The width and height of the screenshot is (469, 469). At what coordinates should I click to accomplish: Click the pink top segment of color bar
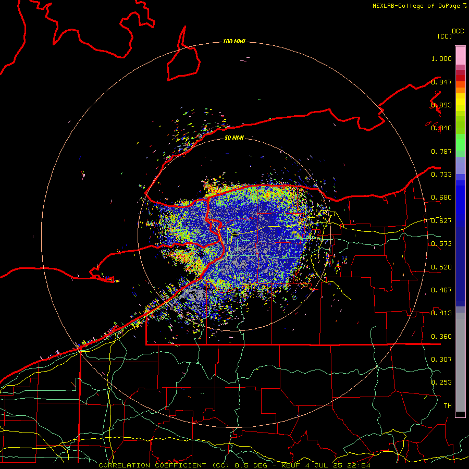coord(460,56)
